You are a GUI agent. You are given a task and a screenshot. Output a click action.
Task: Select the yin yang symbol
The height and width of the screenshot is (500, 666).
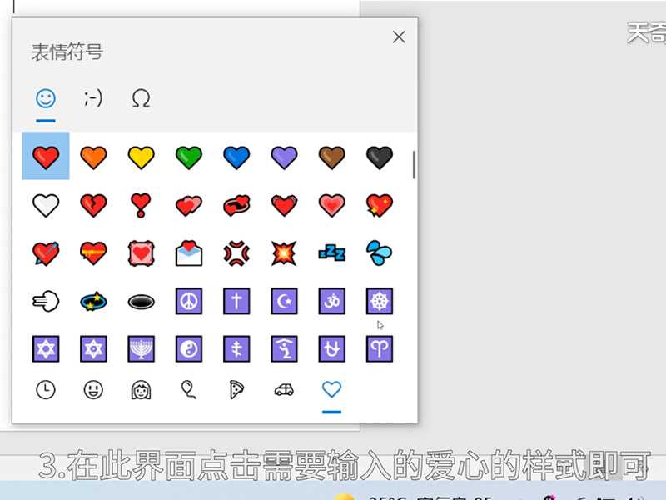pyautogui.click(x=187, y=348)
